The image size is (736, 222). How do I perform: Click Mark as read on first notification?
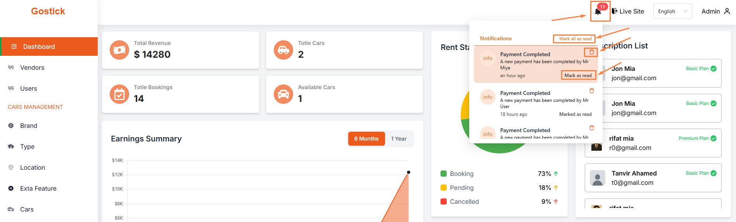578,76
